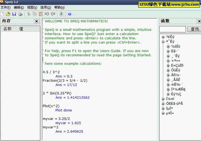Click the 'Fraction(2/3 + 5/4 - 1/2)' line

click(65, 81)
